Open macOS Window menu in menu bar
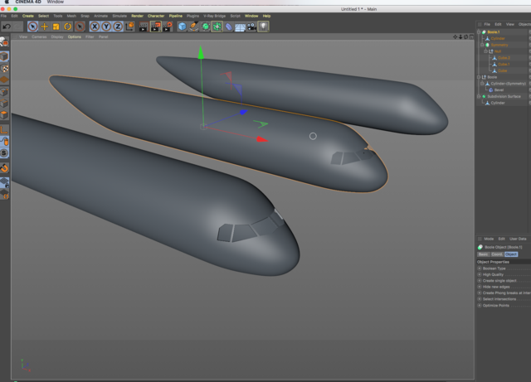The image size is (531, 382). (56, 2)
